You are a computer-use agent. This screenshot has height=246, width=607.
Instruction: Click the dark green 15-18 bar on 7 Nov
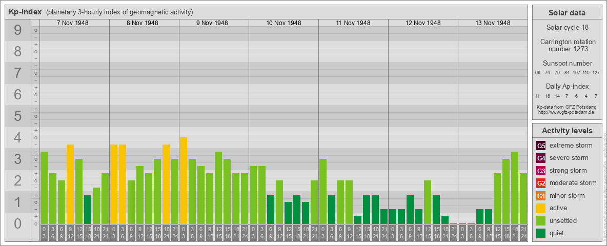click(x=88, y=209)
